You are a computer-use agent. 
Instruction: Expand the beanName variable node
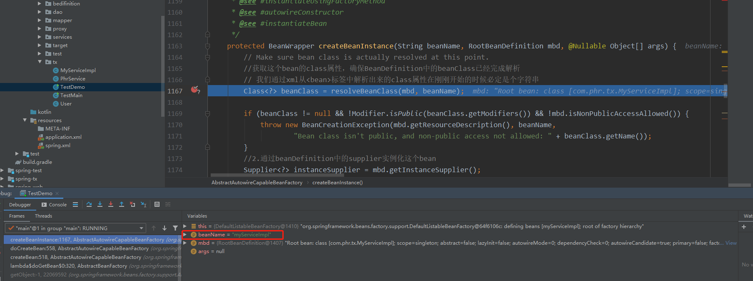(x=185, y=234)
